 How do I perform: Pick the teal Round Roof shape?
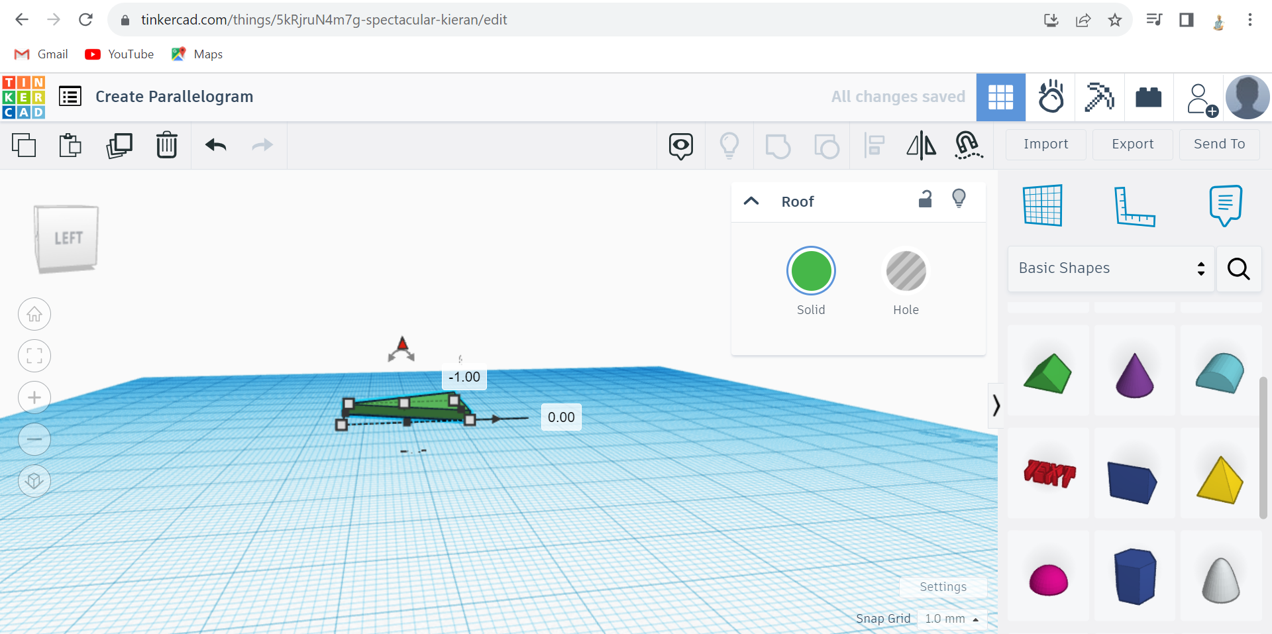point(1221,371)
